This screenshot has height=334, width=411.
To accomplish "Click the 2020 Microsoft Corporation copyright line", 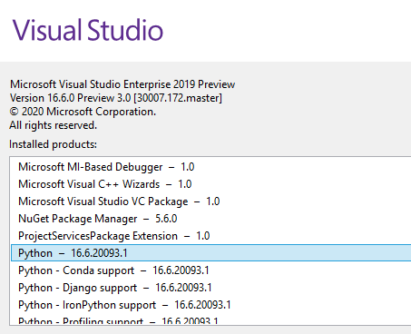I will [83, 112].
